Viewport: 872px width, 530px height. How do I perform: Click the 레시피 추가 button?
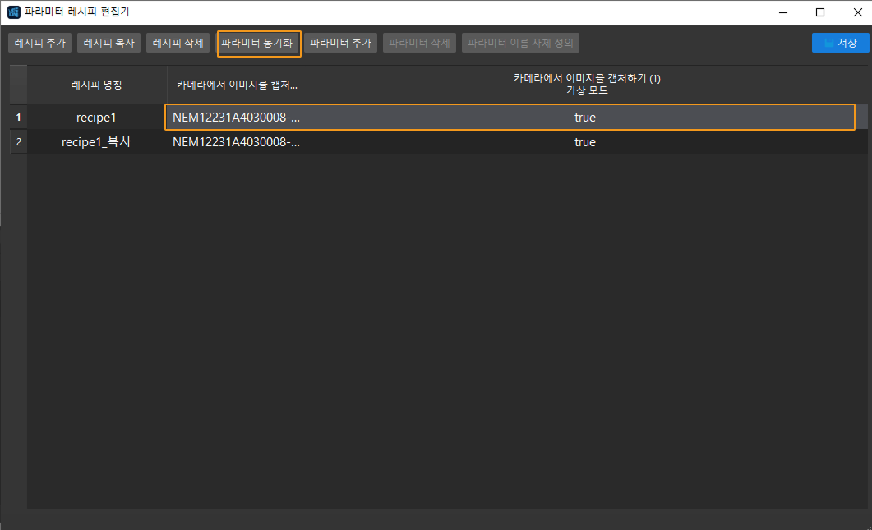40,43
